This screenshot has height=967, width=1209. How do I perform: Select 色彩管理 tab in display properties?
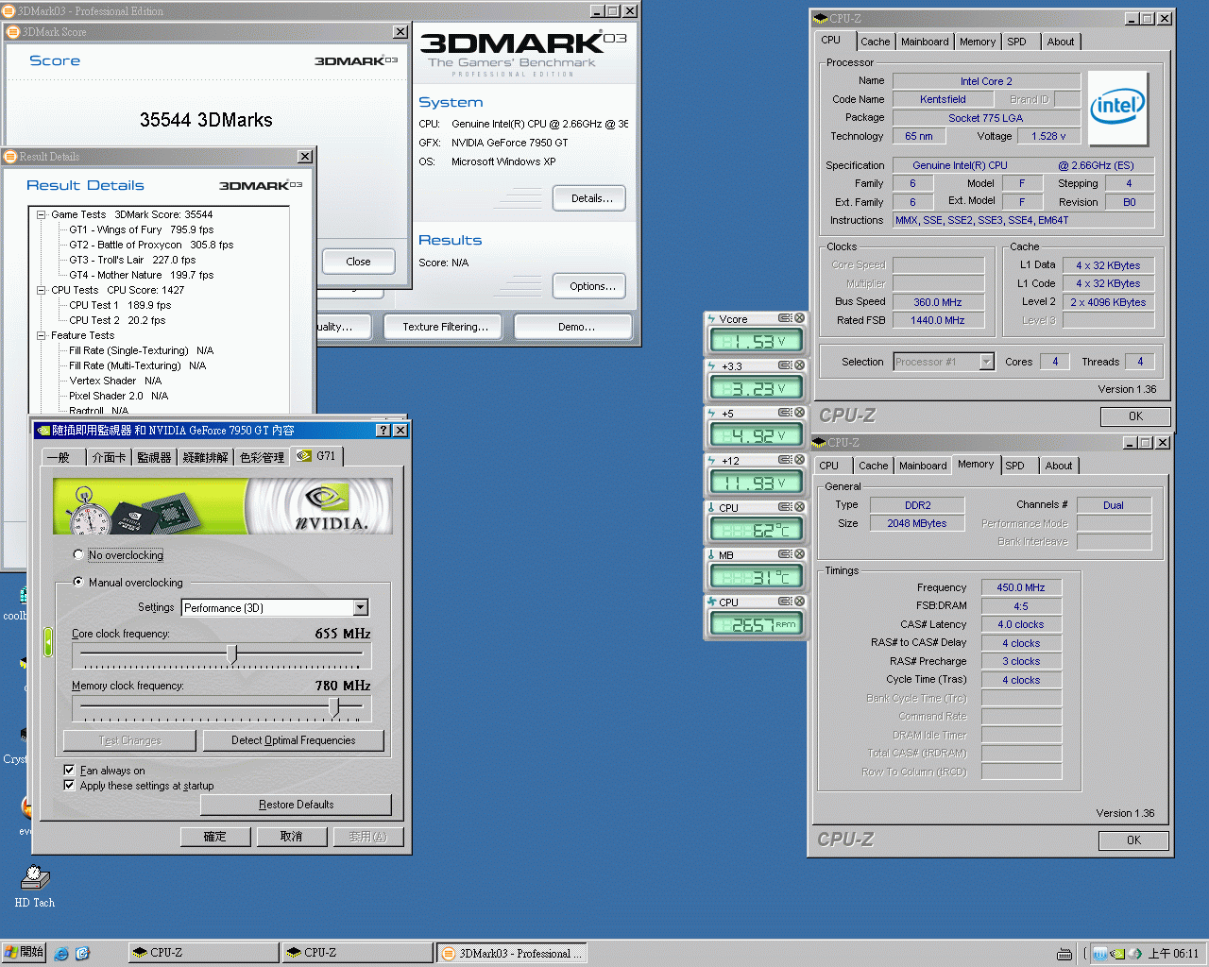[262, 457]
